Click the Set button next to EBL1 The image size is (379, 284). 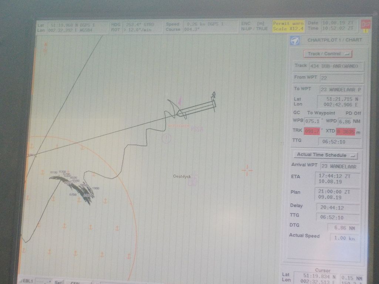58,282
